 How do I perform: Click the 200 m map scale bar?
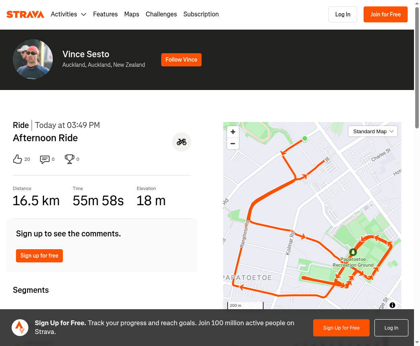(245, 305)
